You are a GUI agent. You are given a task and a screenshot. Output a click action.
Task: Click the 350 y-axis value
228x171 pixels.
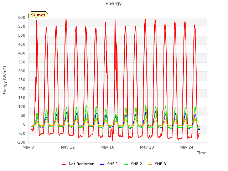coord(22,62)
